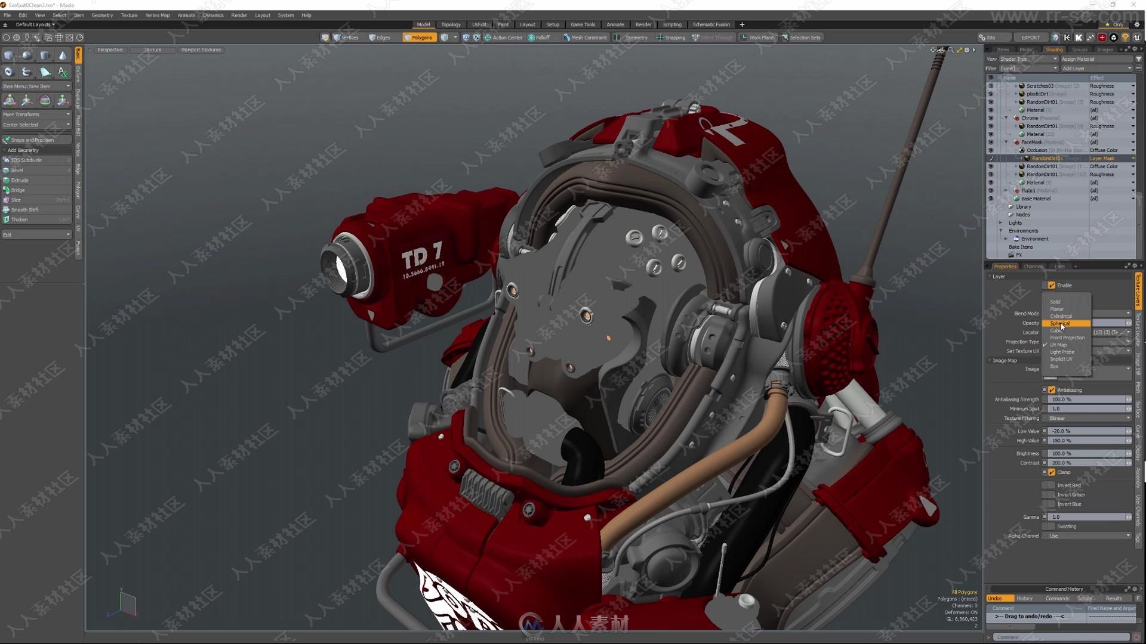
Task: Select the Sphere primitive tool
Action: tap(27, 55)
